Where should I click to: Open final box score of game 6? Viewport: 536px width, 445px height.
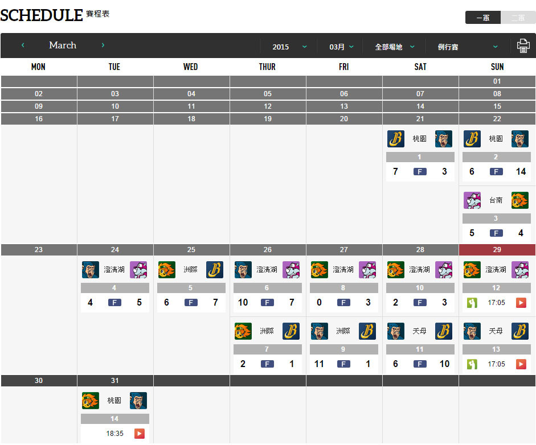(x=267, y=302)
